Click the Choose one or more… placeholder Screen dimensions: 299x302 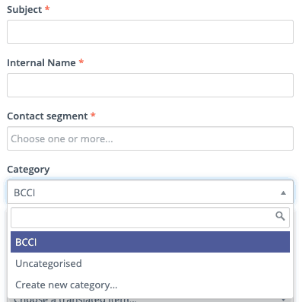[x=62, y=138]
